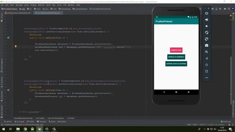Screen dimensions: 235x132
Task: Open the TODO tool window
Action: click(30, 121)
